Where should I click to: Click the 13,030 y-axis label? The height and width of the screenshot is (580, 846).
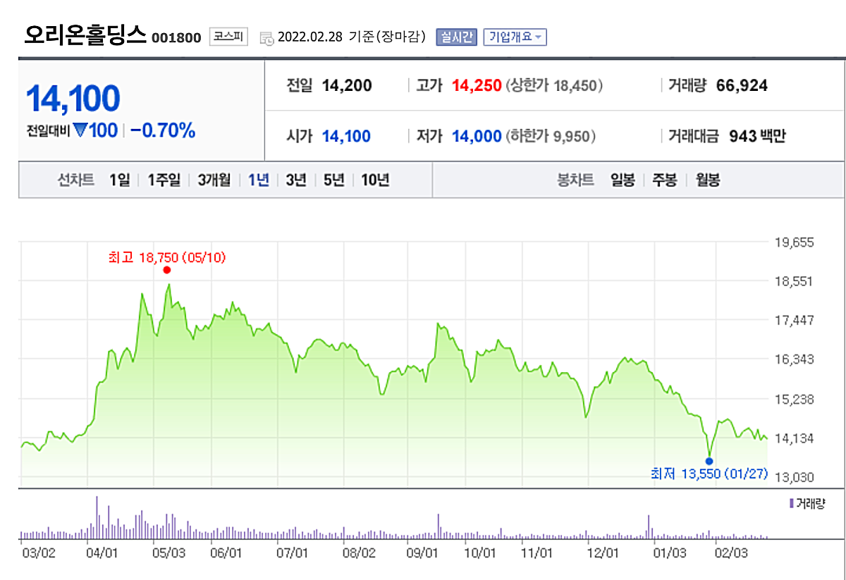[794, 477]
